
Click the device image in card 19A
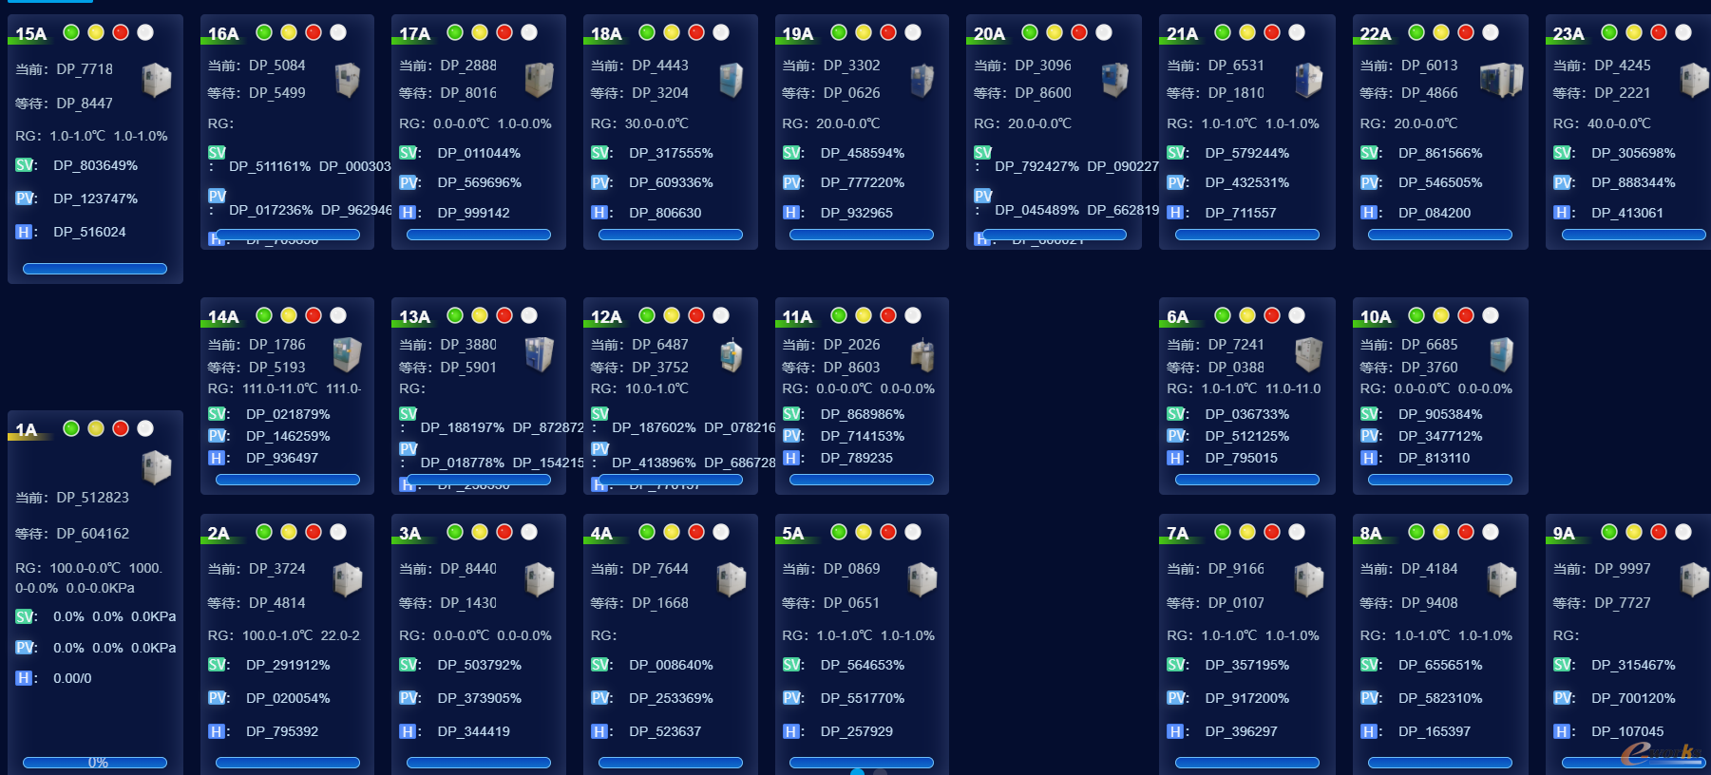(x=922, y=81)
